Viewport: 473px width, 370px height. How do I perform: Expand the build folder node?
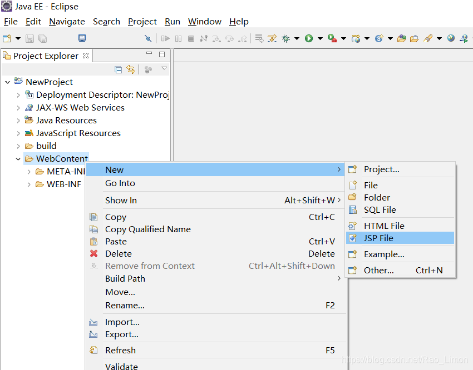[18, 146]
